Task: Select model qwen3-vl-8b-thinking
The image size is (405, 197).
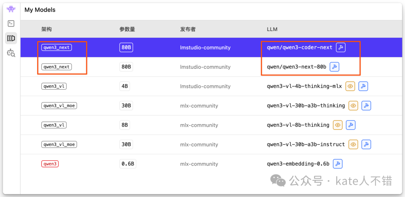Action: [x=298, y=125]
